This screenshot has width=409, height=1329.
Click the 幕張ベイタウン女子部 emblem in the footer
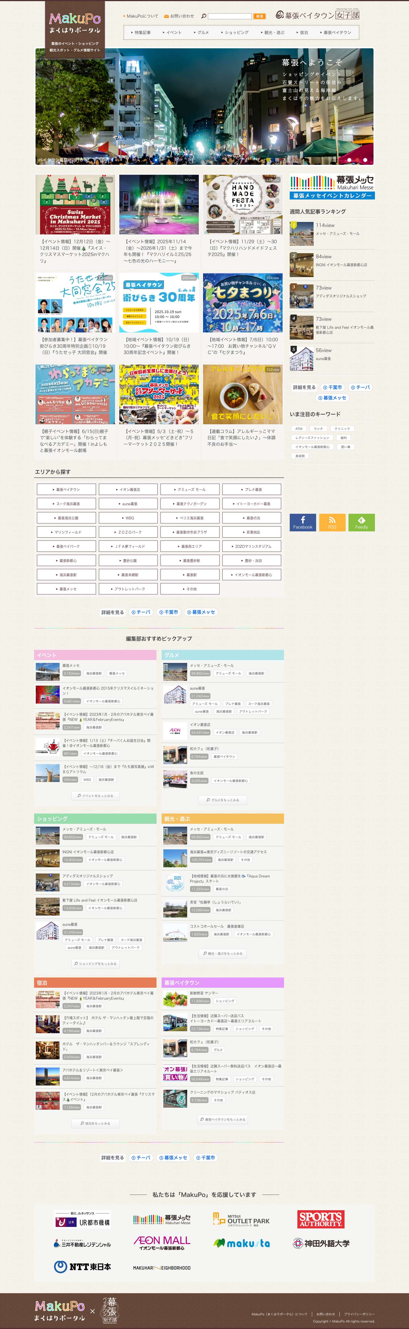(109, 1311)
